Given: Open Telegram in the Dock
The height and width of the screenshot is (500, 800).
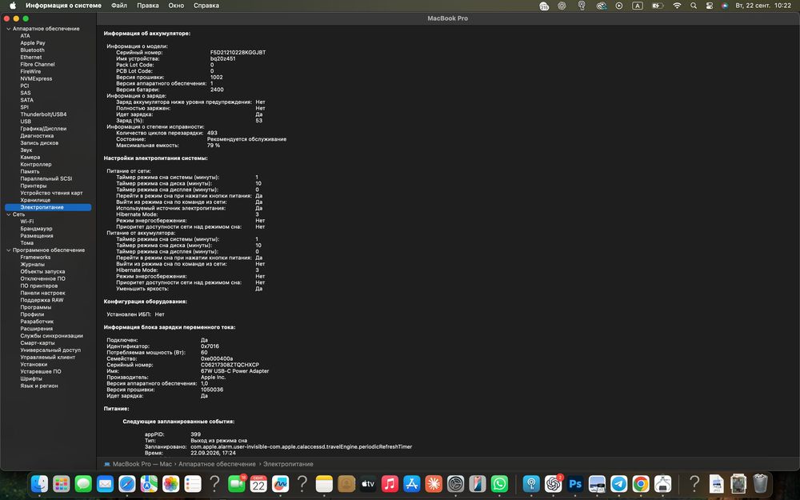Looking at the screenshot, I should [619, 484].
